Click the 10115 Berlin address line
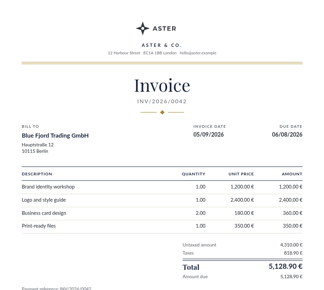324x290 pixels. (x=35, y=151)
